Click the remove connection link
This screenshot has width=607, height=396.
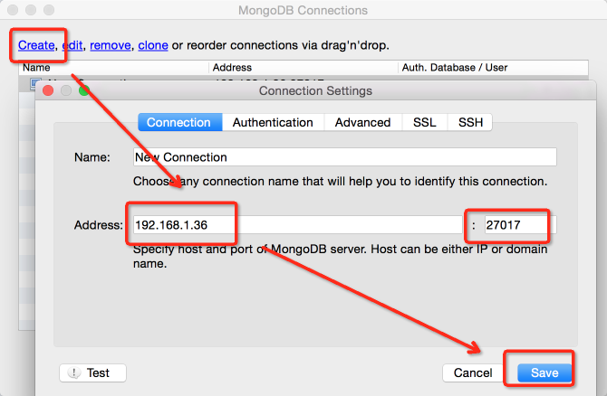click(111, 45)
